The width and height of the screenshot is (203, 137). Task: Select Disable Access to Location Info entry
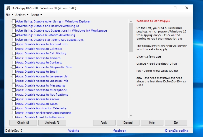[42, 81]
